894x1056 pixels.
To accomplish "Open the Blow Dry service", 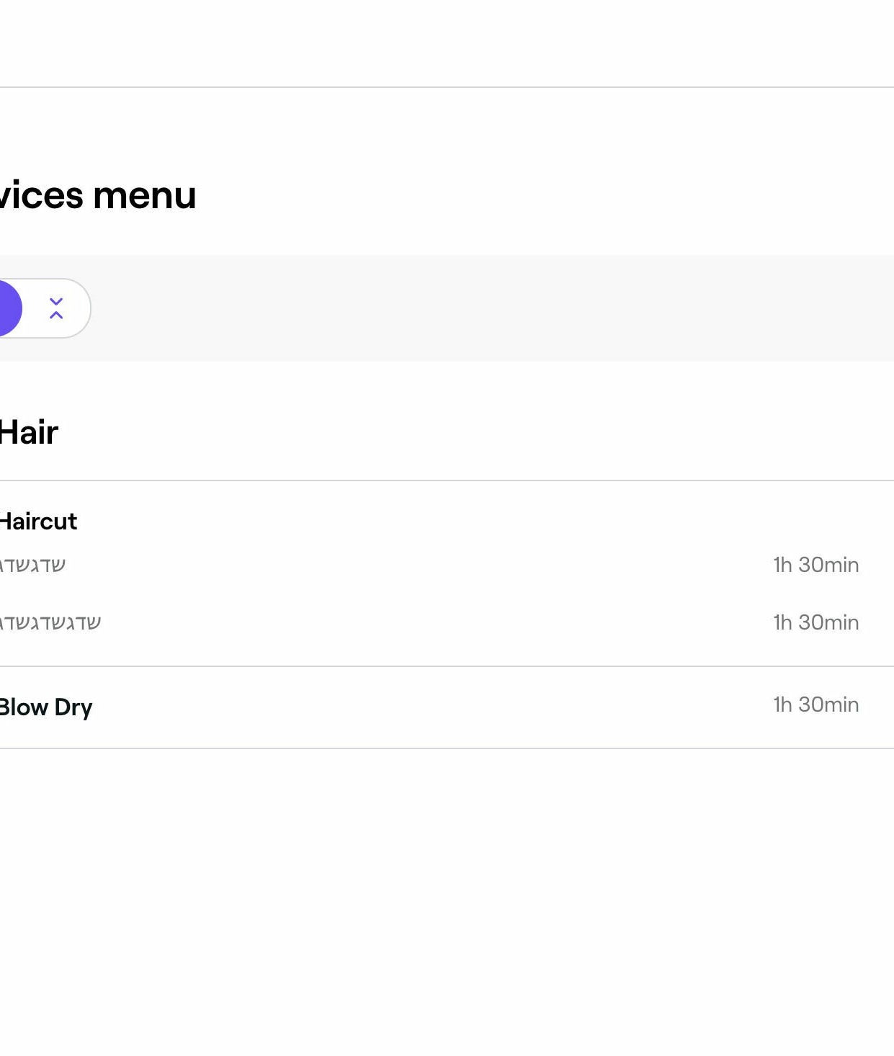I will (46, 707).
